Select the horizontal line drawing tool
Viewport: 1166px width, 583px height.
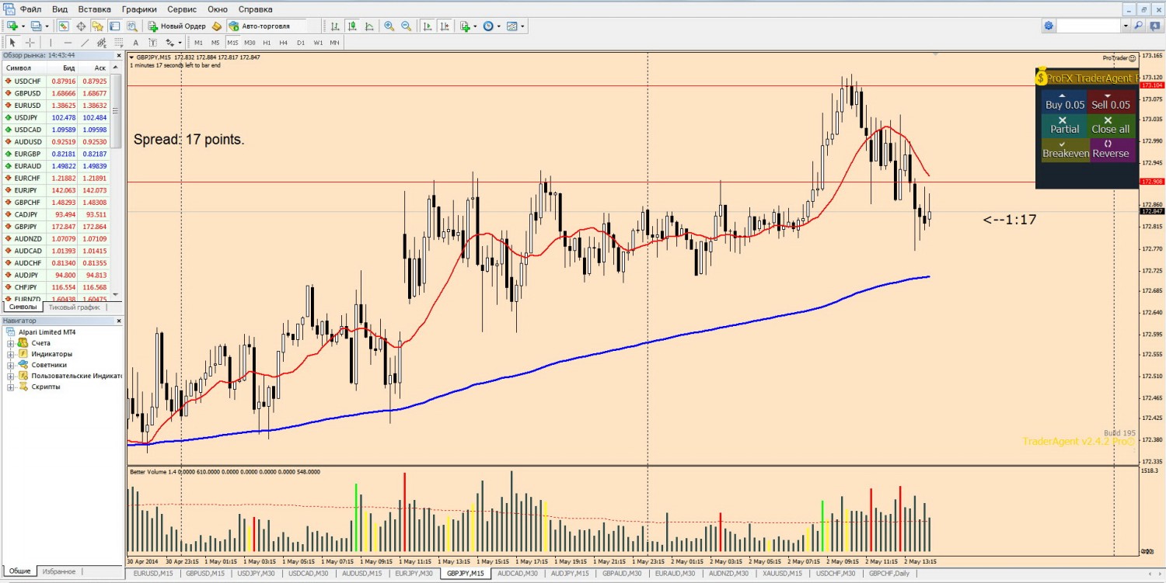click(x=68, y=43)
